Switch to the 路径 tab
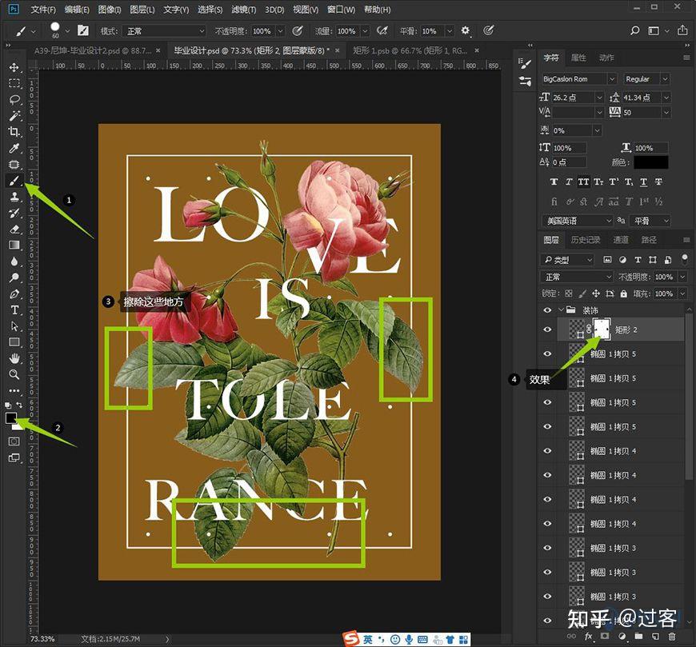 click(x=649, y=240)
